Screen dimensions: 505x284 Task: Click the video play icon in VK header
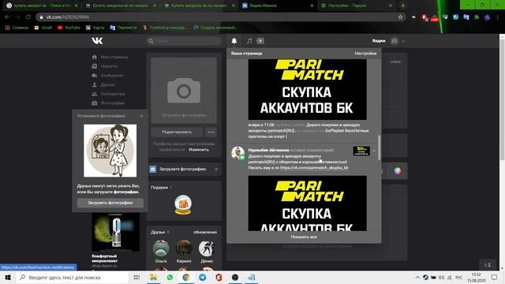click(260, 41)
